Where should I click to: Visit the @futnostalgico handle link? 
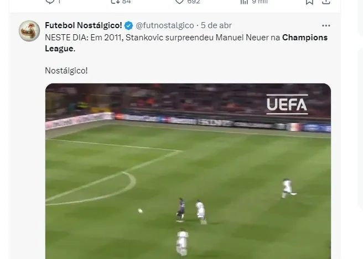tap(165, 25)
